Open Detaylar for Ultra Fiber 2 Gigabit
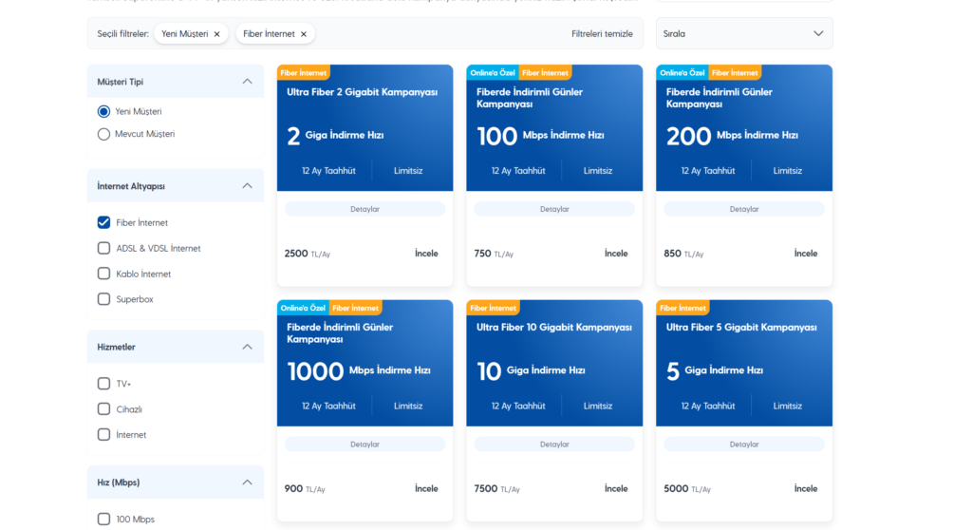The image size is (972, 530). pyautogui.click(x=364, y=209)
